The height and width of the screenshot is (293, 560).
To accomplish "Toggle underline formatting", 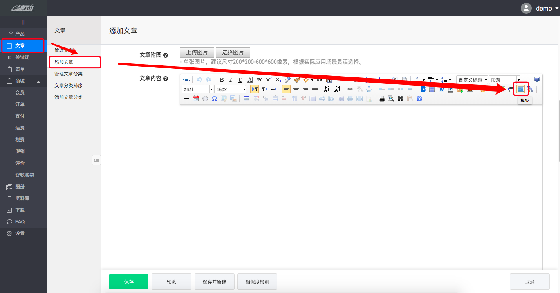I will click(240, 80).
